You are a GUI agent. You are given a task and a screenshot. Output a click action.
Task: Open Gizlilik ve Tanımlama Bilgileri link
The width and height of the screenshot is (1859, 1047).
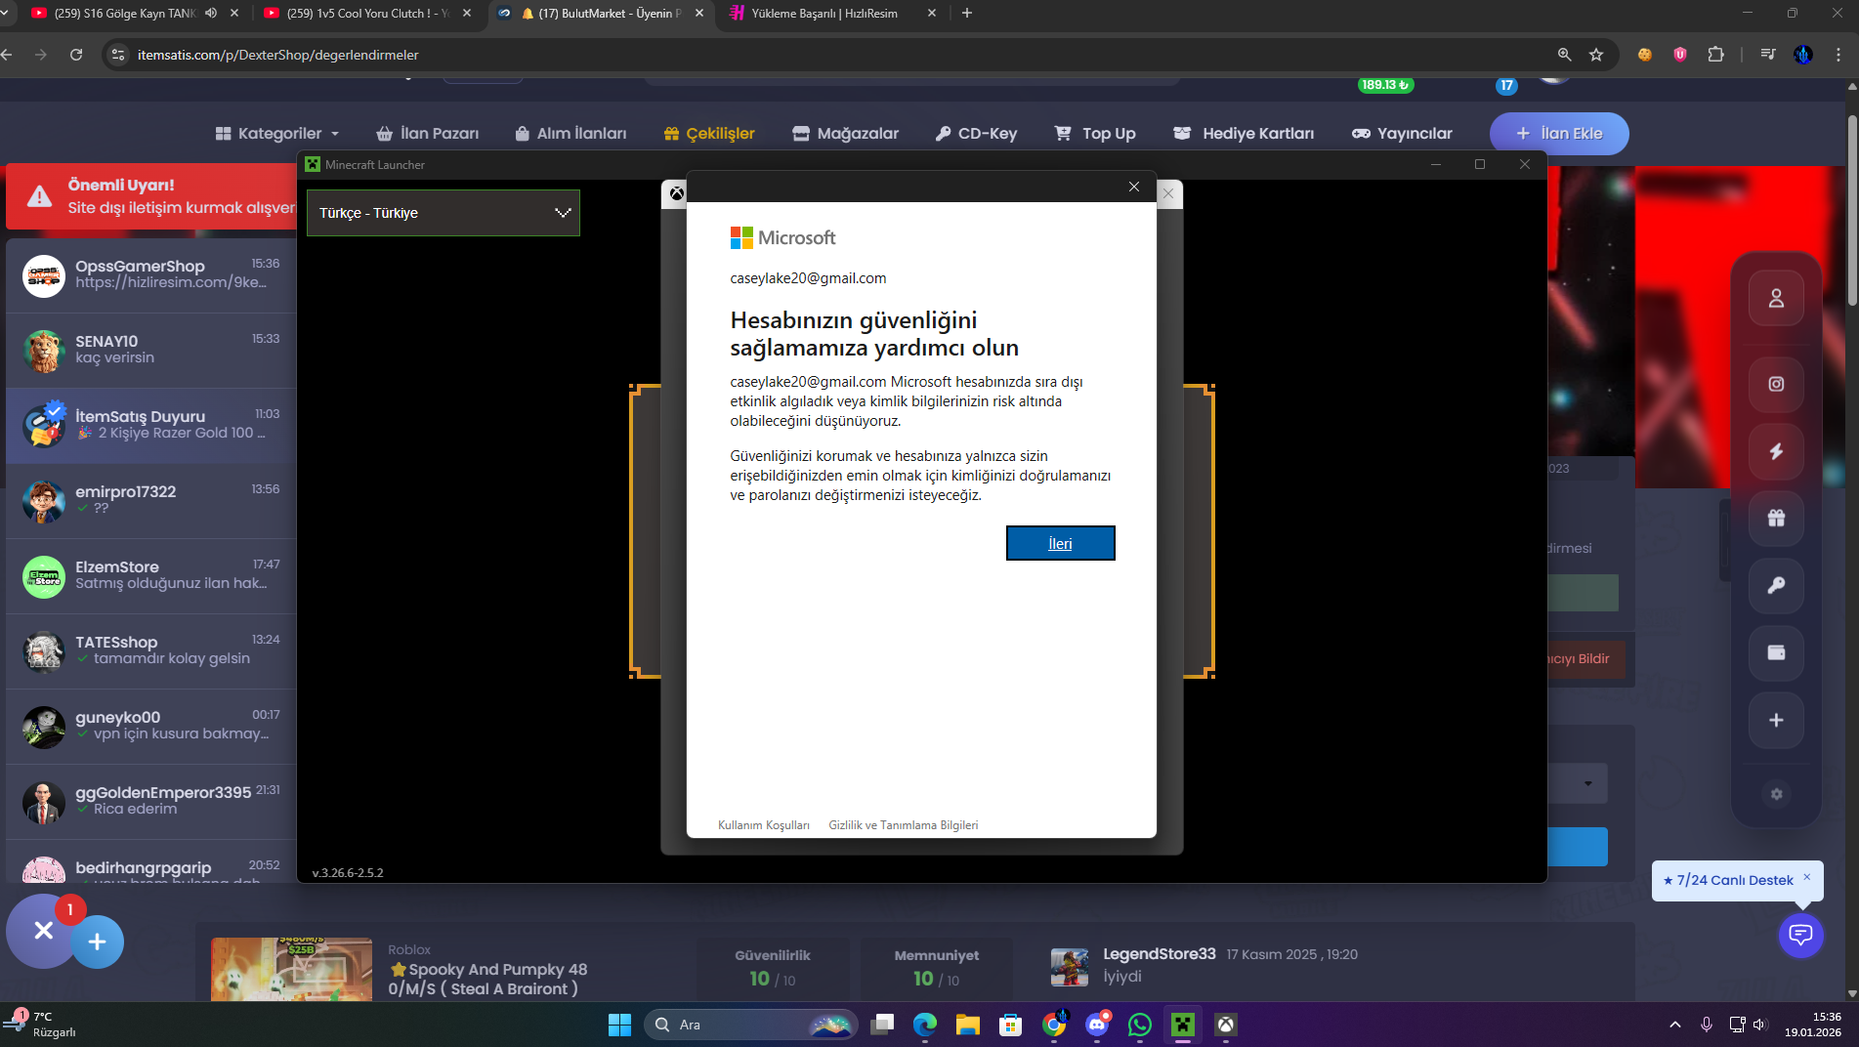(903, 825)
